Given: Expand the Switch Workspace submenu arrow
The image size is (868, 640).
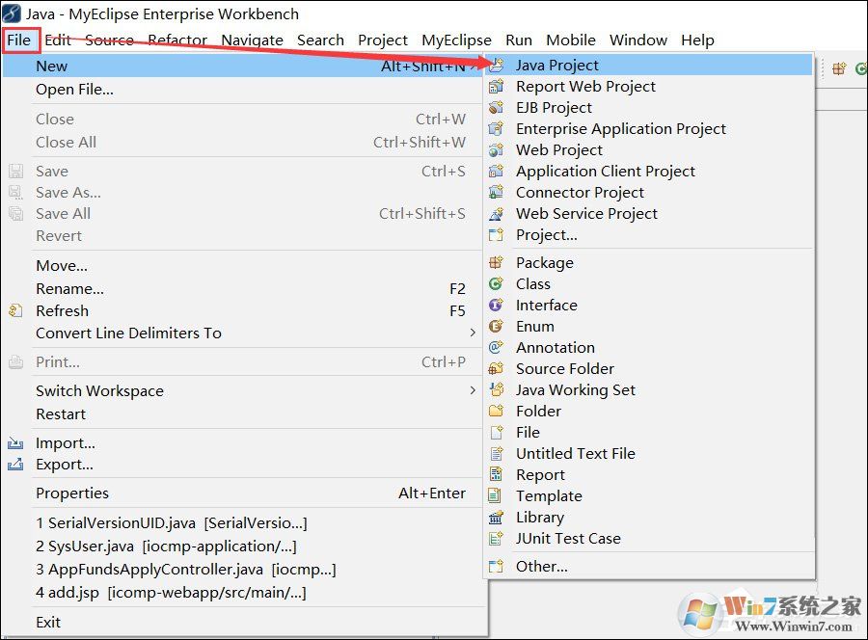Looking at the screenshot, I should click(x=472, y=391).
